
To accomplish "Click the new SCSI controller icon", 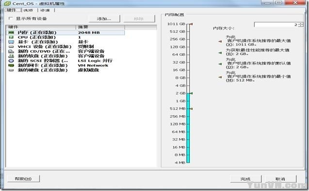I will pyautogui.click(x=11, y=61).
